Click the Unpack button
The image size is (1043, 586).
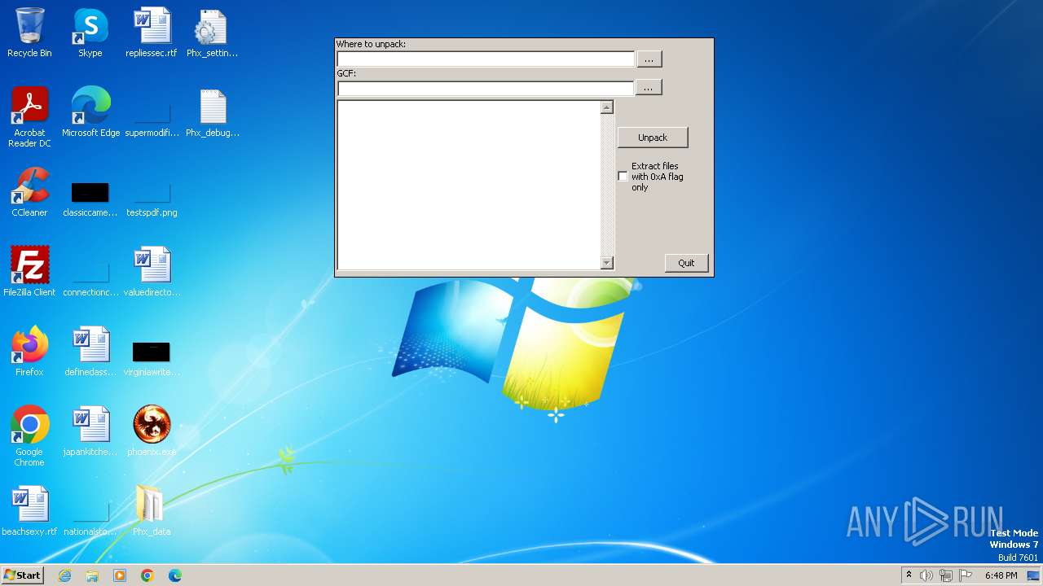(x=653, y=138)
